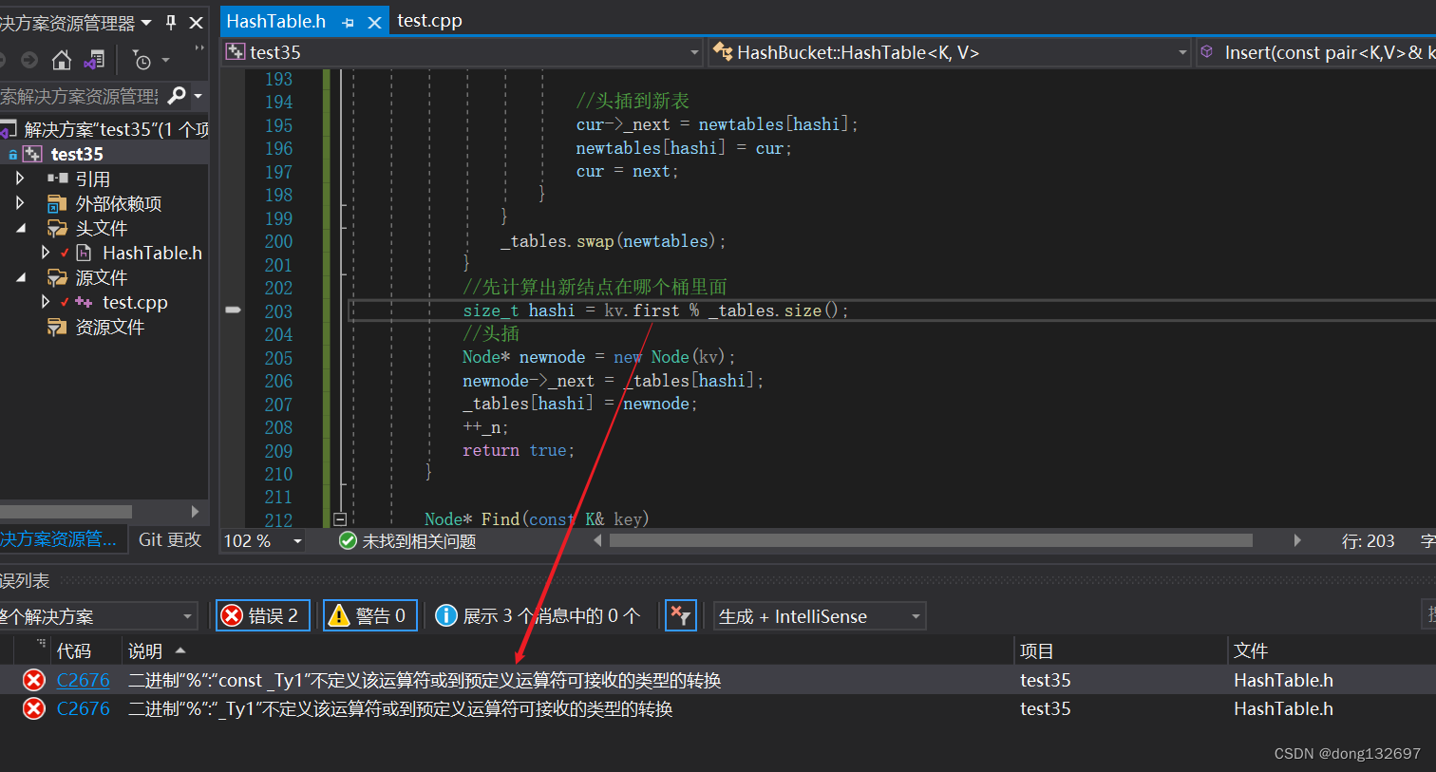
Task: Expand the test.cpp tree item arrow
Action: point(45,302)
